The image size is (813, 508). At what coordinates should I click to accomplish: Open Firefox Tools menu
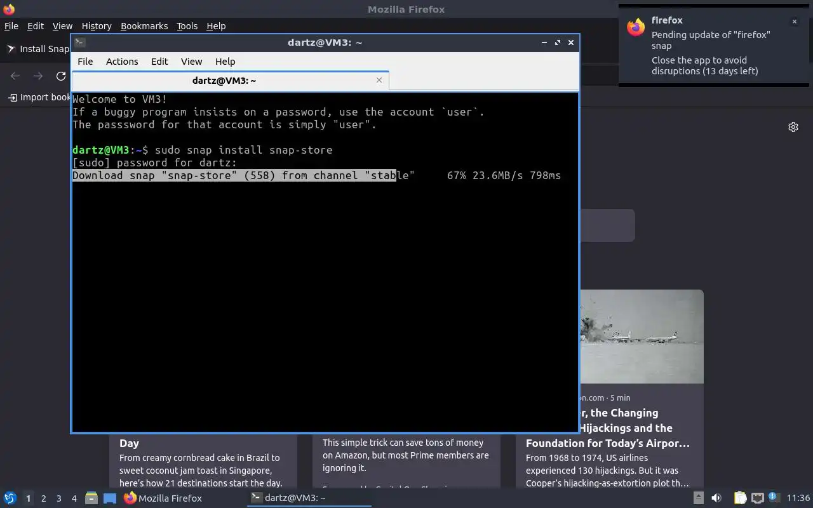point(187,26)
